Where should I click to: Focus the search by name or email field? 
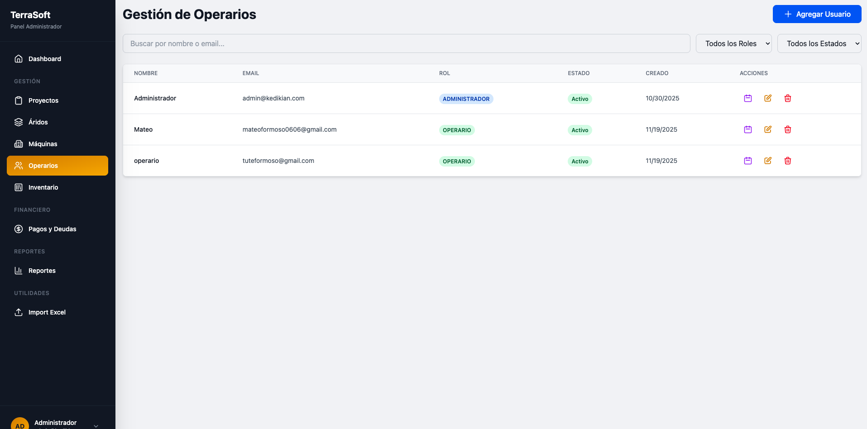(406, 43)
